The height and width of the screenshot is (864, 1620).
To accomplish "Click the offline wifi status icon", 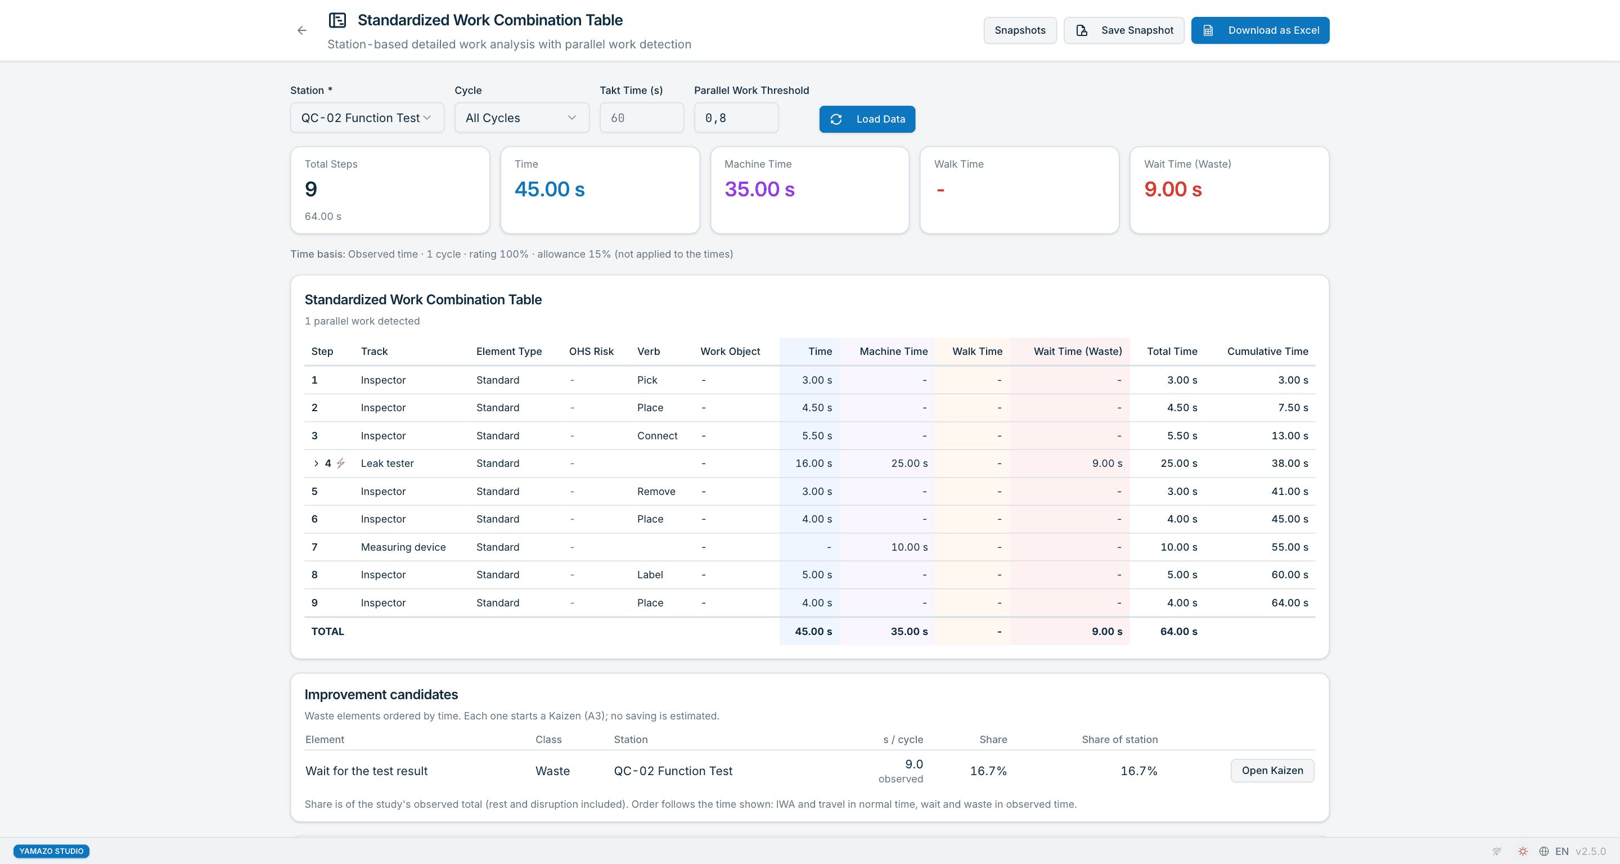I will [1497, 852].
